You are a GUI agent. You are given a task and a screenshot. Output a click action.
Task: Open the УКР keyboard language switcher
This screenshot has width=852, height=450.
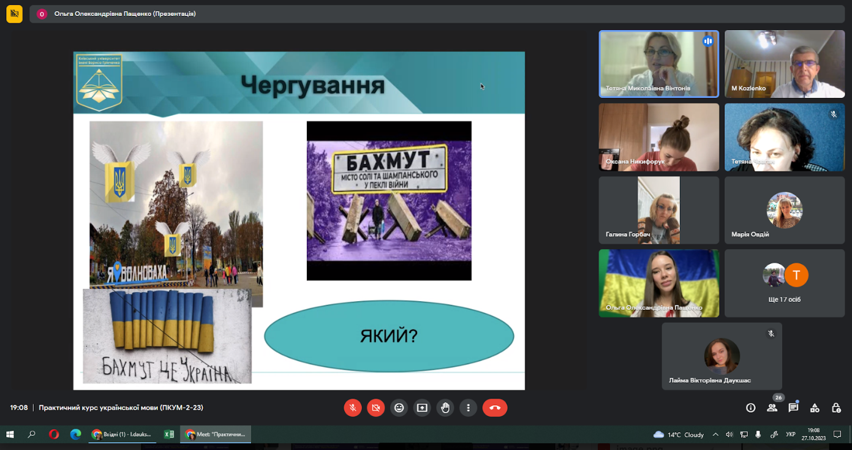(x=790, y=435)
